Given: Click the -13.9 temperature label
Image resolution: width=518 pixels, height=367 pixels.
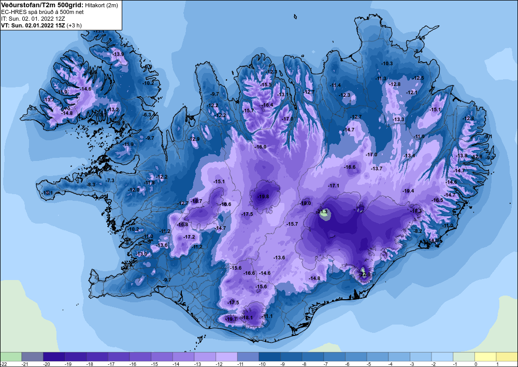Looking at the screenshot, I should pos(118,54).
